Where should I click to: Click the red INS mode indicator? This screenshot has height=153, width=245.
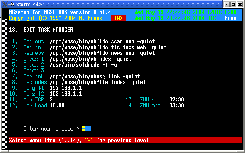[118, 18]
